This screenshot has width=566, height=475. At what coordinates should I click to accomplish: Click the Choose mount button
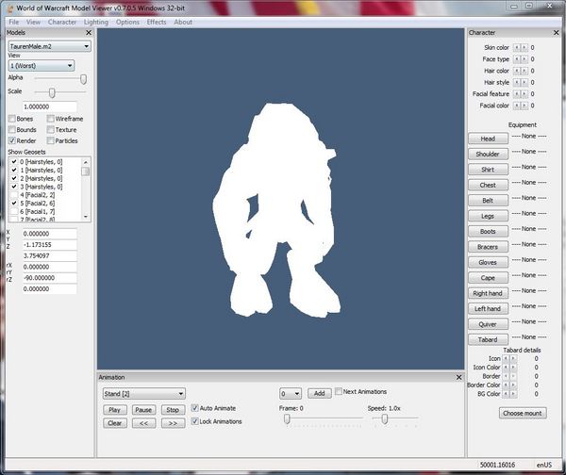pos(523,413)
